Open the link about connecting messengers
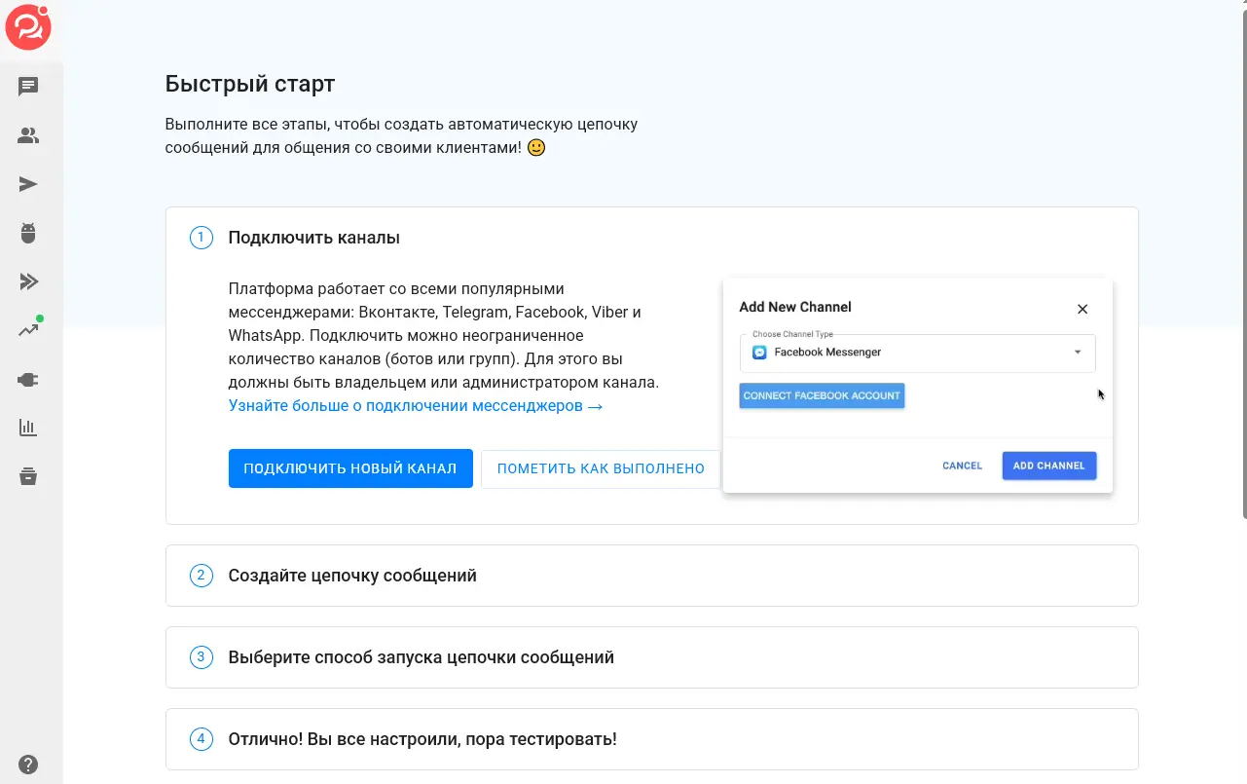 415,405
